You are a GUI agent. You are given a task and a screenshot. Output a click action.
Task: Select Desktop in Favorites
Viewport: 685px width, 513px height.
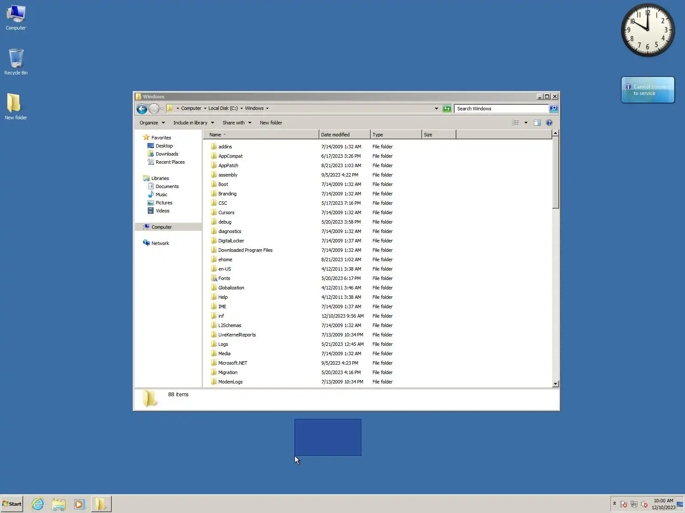[164, 146]
